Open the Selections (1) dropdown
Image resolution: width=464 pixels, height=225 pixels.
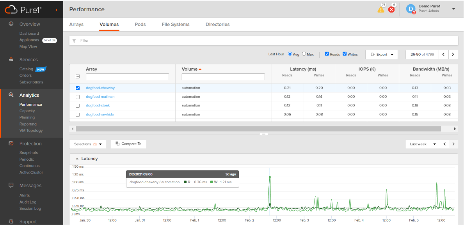tap(87, 144)
